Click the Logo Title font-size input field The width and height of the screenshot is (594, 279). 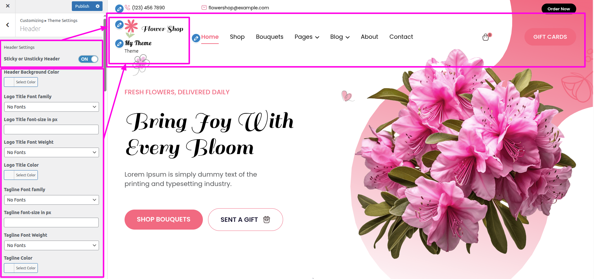pos(51,129)
